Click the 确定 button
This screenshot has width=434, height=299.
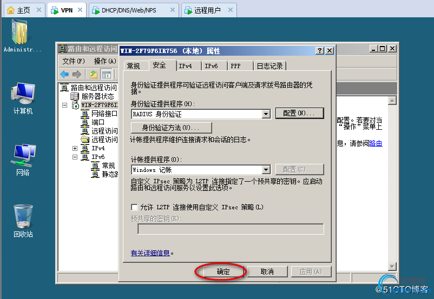pos(223,271)
